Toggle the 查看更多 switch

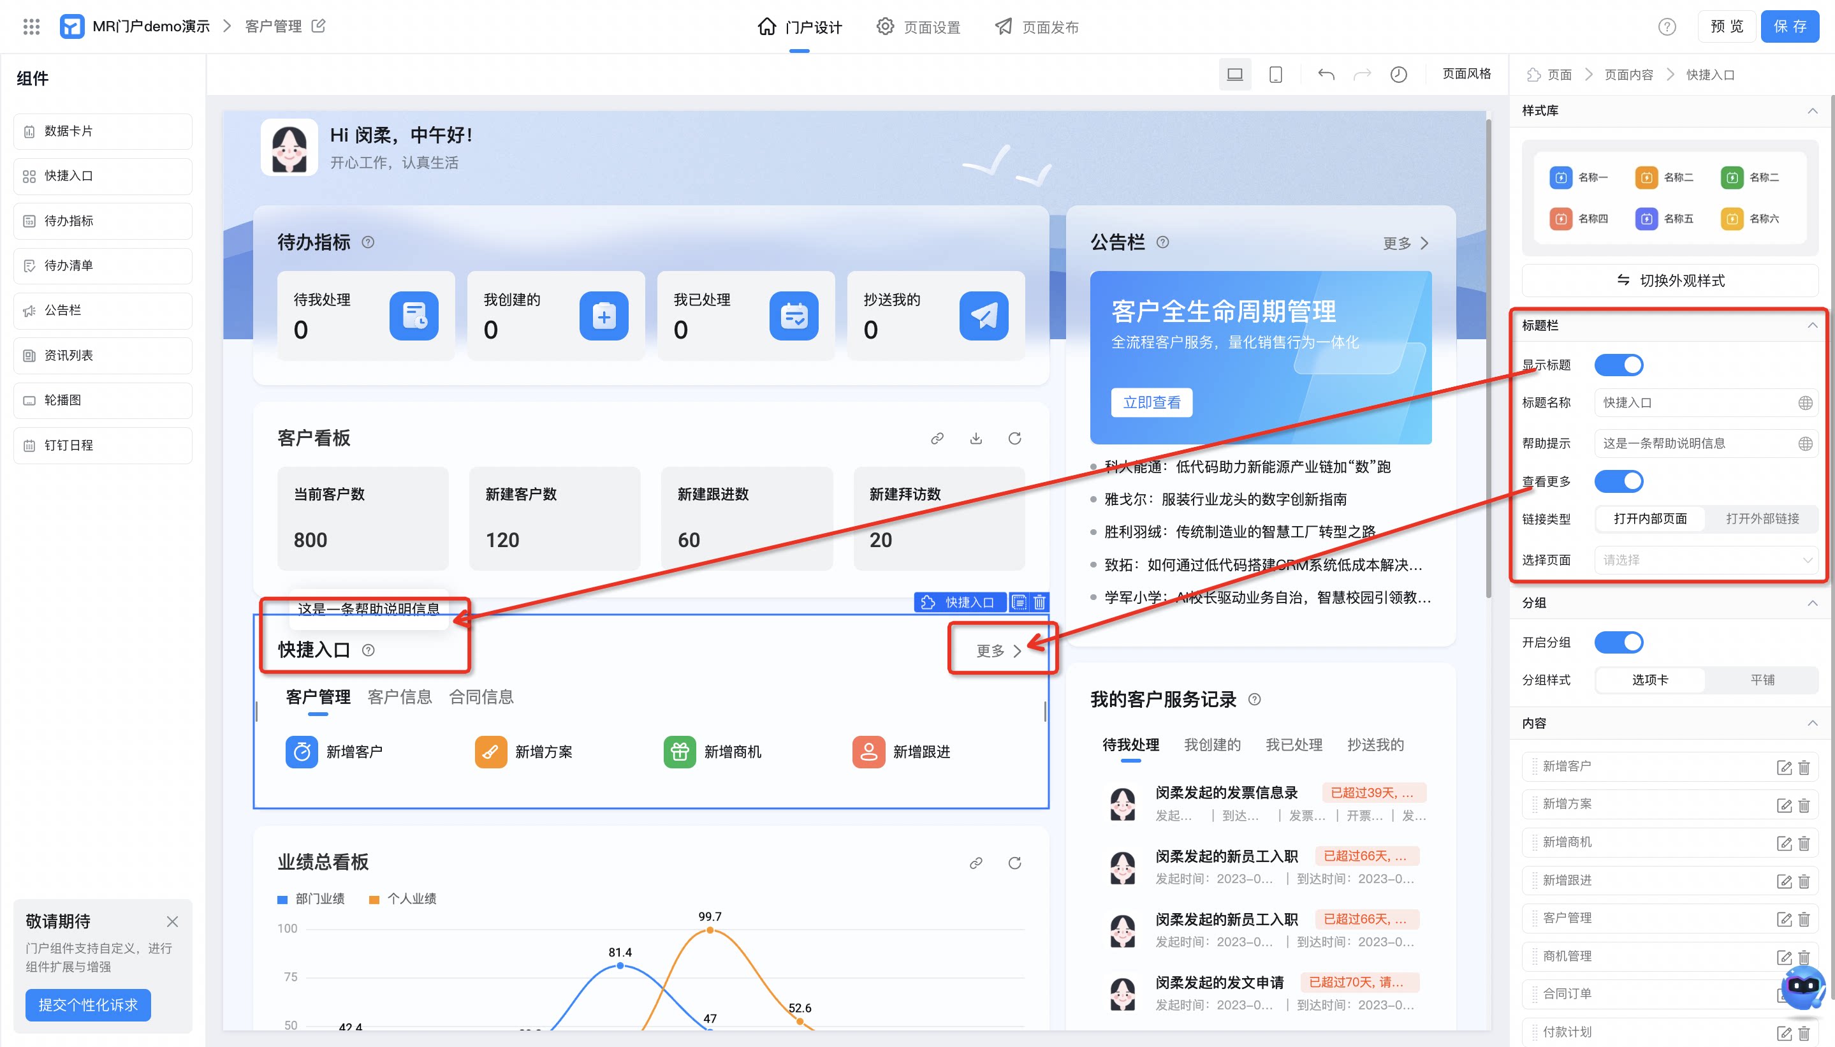click(1619, 482)
